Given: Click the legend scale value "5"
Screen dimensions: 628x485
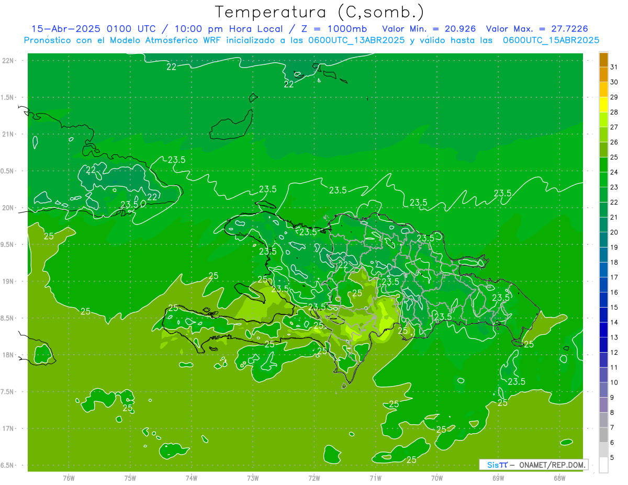Looking at the screenshot, I should [x=612, y=458].
